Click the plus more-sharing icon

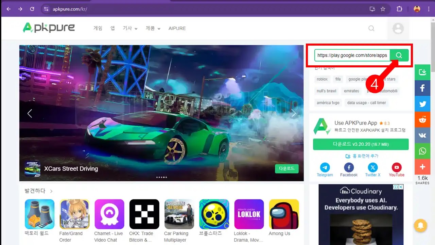click(x=422, y=167)
